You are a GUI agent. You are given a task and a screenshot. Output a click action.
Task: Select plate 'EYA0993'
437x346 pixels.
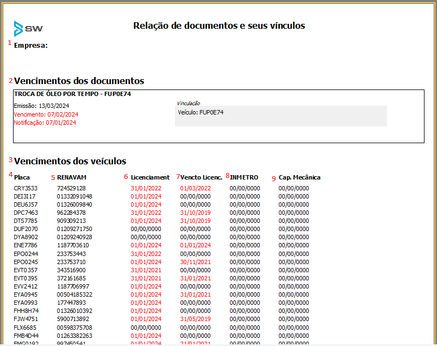tap(26, 303)
